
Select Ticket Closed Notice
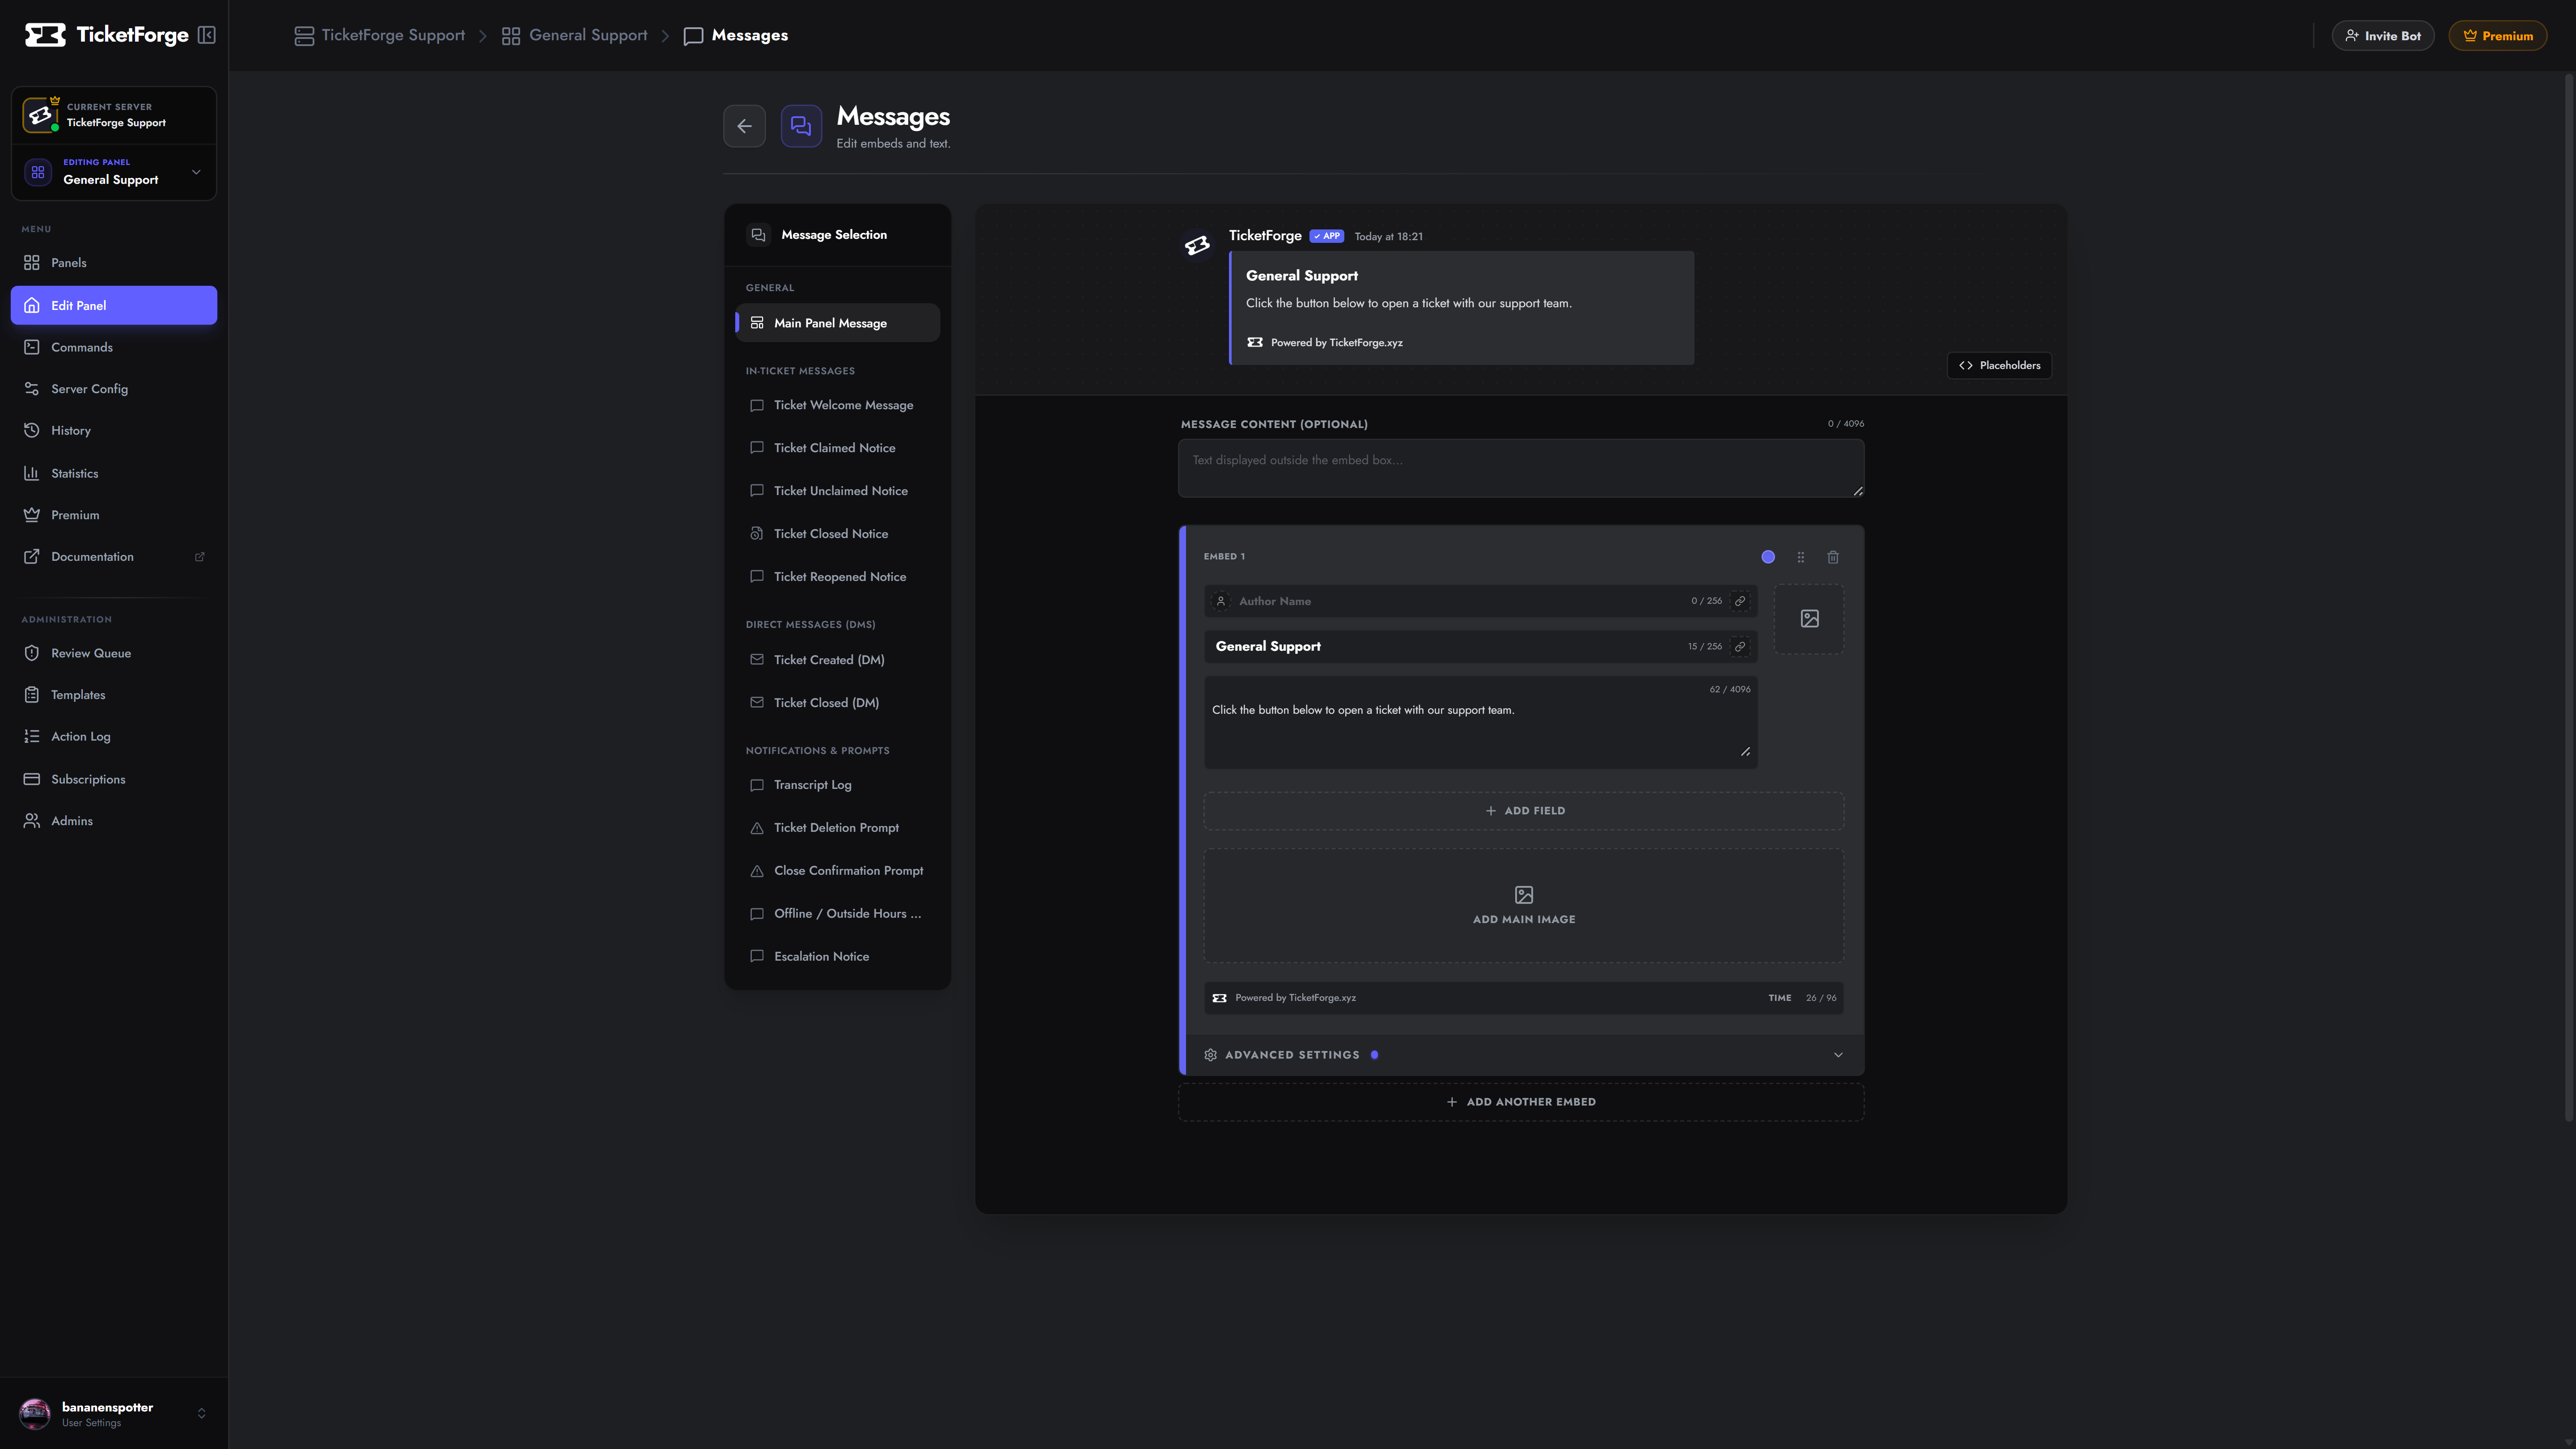[x=838, y=534]
